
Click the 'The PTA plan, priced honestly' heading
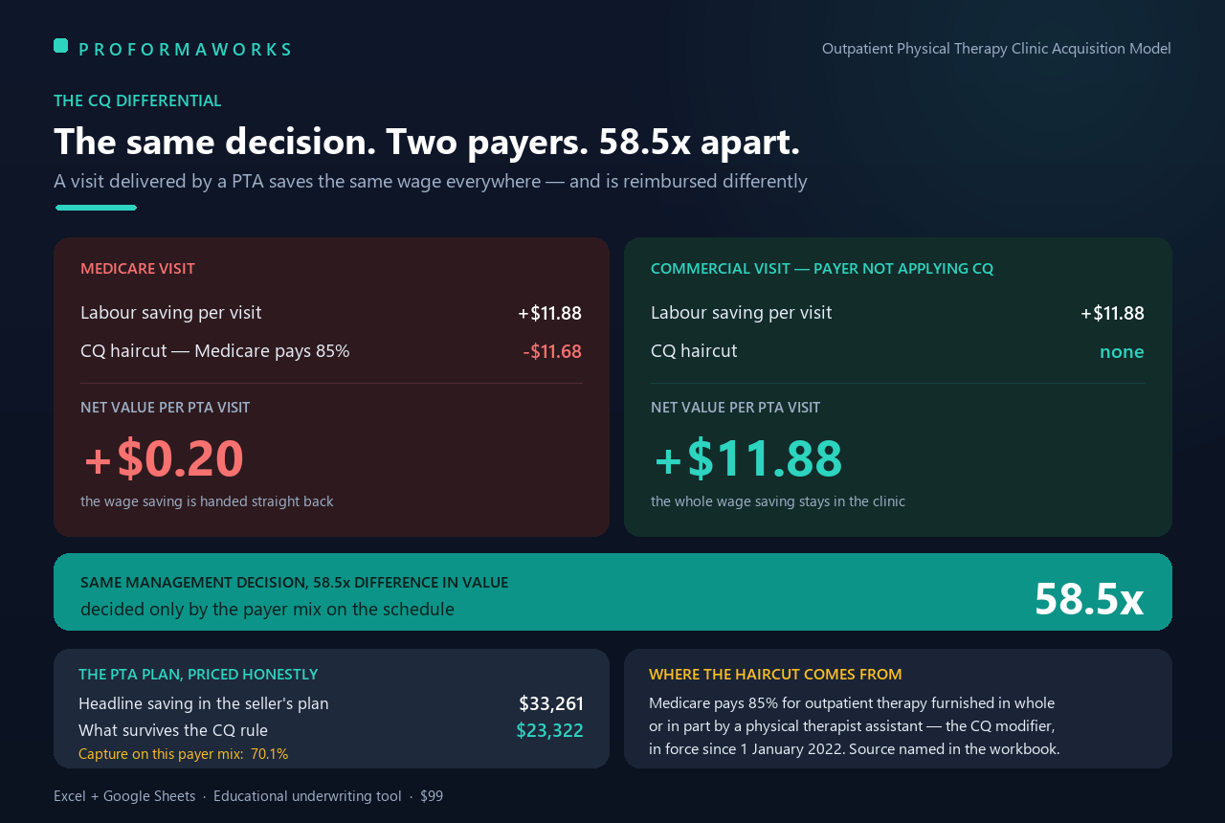198,675
